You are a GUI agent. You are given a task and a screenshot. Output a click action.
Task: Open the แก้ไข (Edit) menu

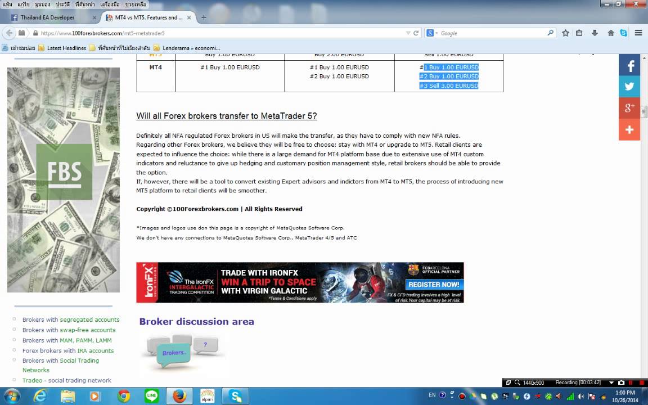pyautogui.click(x=24, y=4)
